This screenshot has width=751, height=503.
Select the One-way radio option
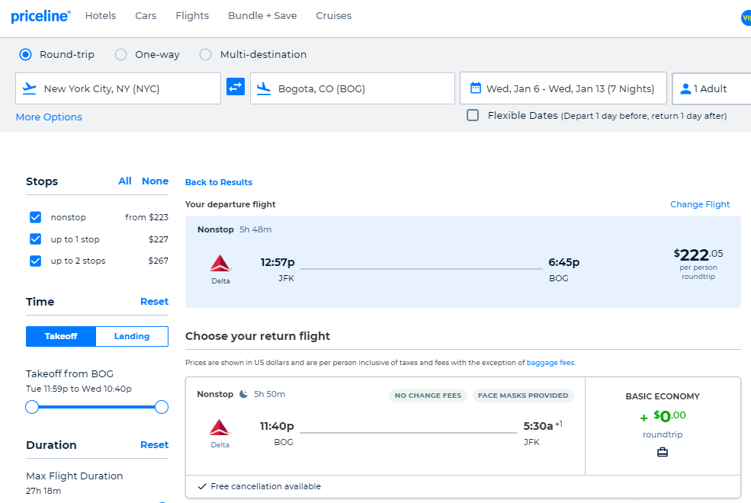pos(120,55)
